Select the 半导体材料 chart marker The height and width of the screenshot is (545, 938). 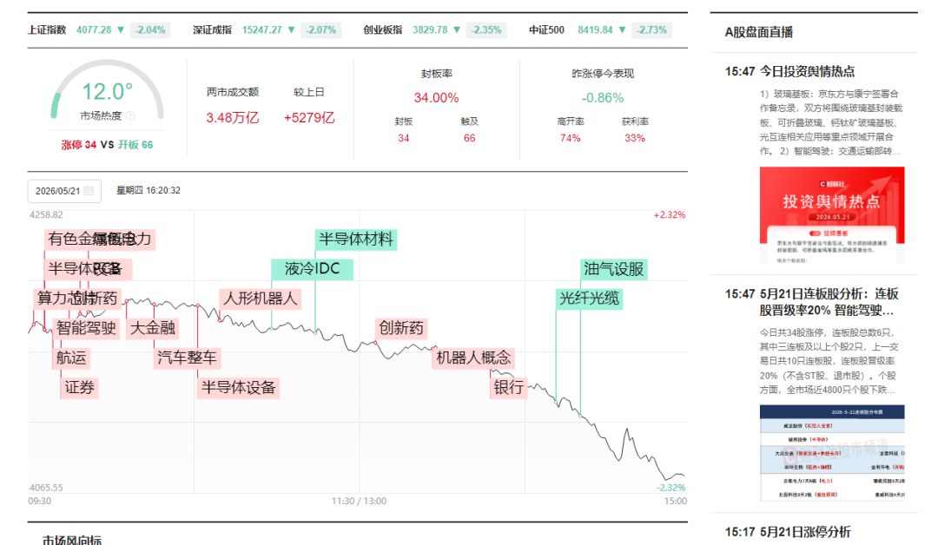[x=356, y=240]
